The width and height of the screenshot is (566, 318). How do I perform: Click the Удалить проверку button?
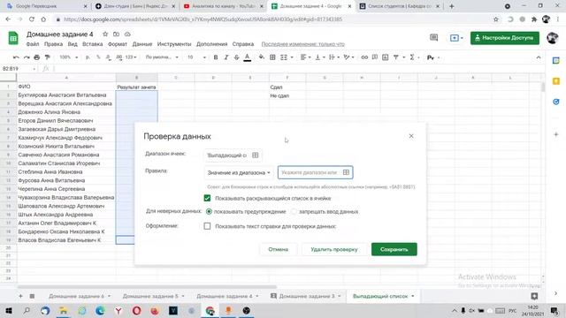pos(334,249)
